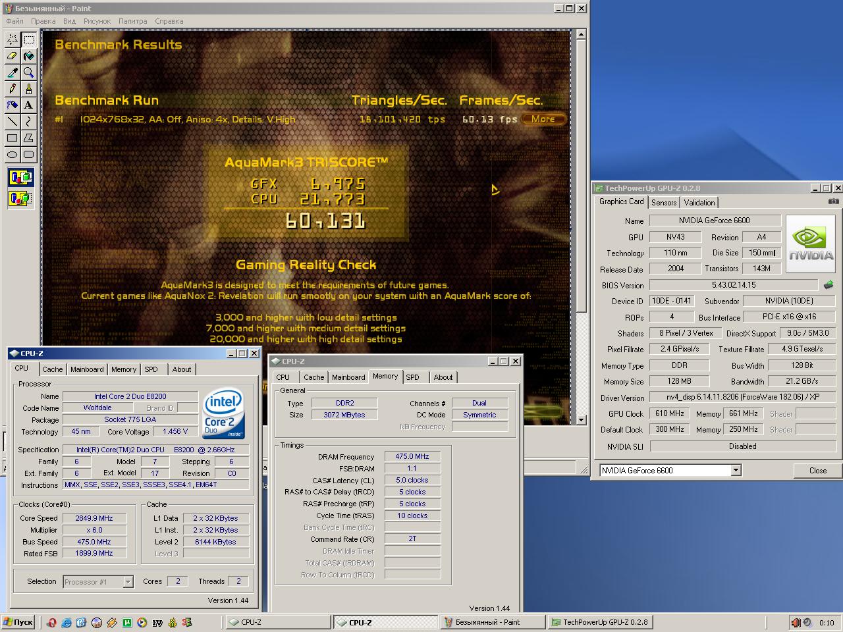
Task: Click the DRAM Frequency 475.0 MHz value
Action: (412, 456)
